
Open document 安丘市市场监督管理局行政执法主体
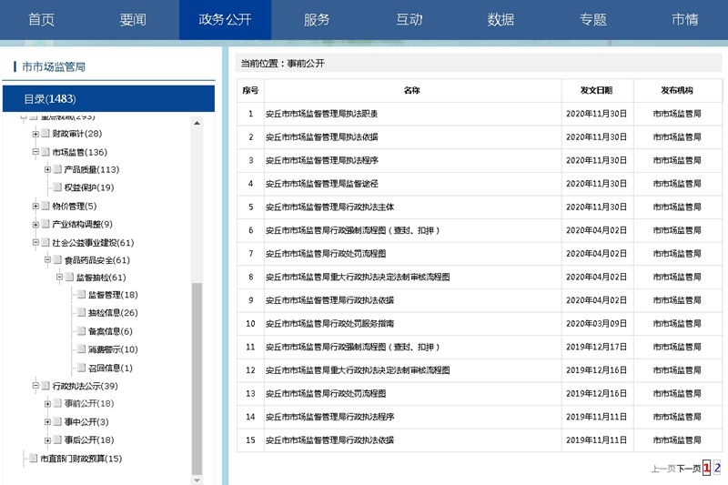point(329,207)
